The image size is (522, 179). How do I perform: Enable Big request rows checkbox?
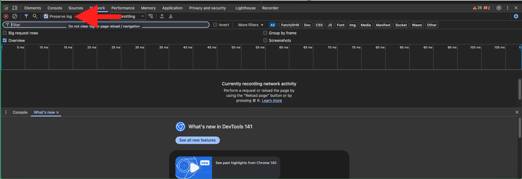(x=5, y=33)
